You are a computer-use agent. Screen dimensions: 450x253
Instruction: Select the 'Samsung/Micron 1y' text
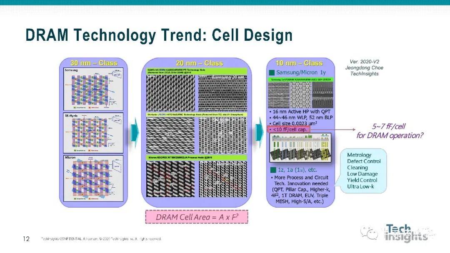(x=301, y=72)
